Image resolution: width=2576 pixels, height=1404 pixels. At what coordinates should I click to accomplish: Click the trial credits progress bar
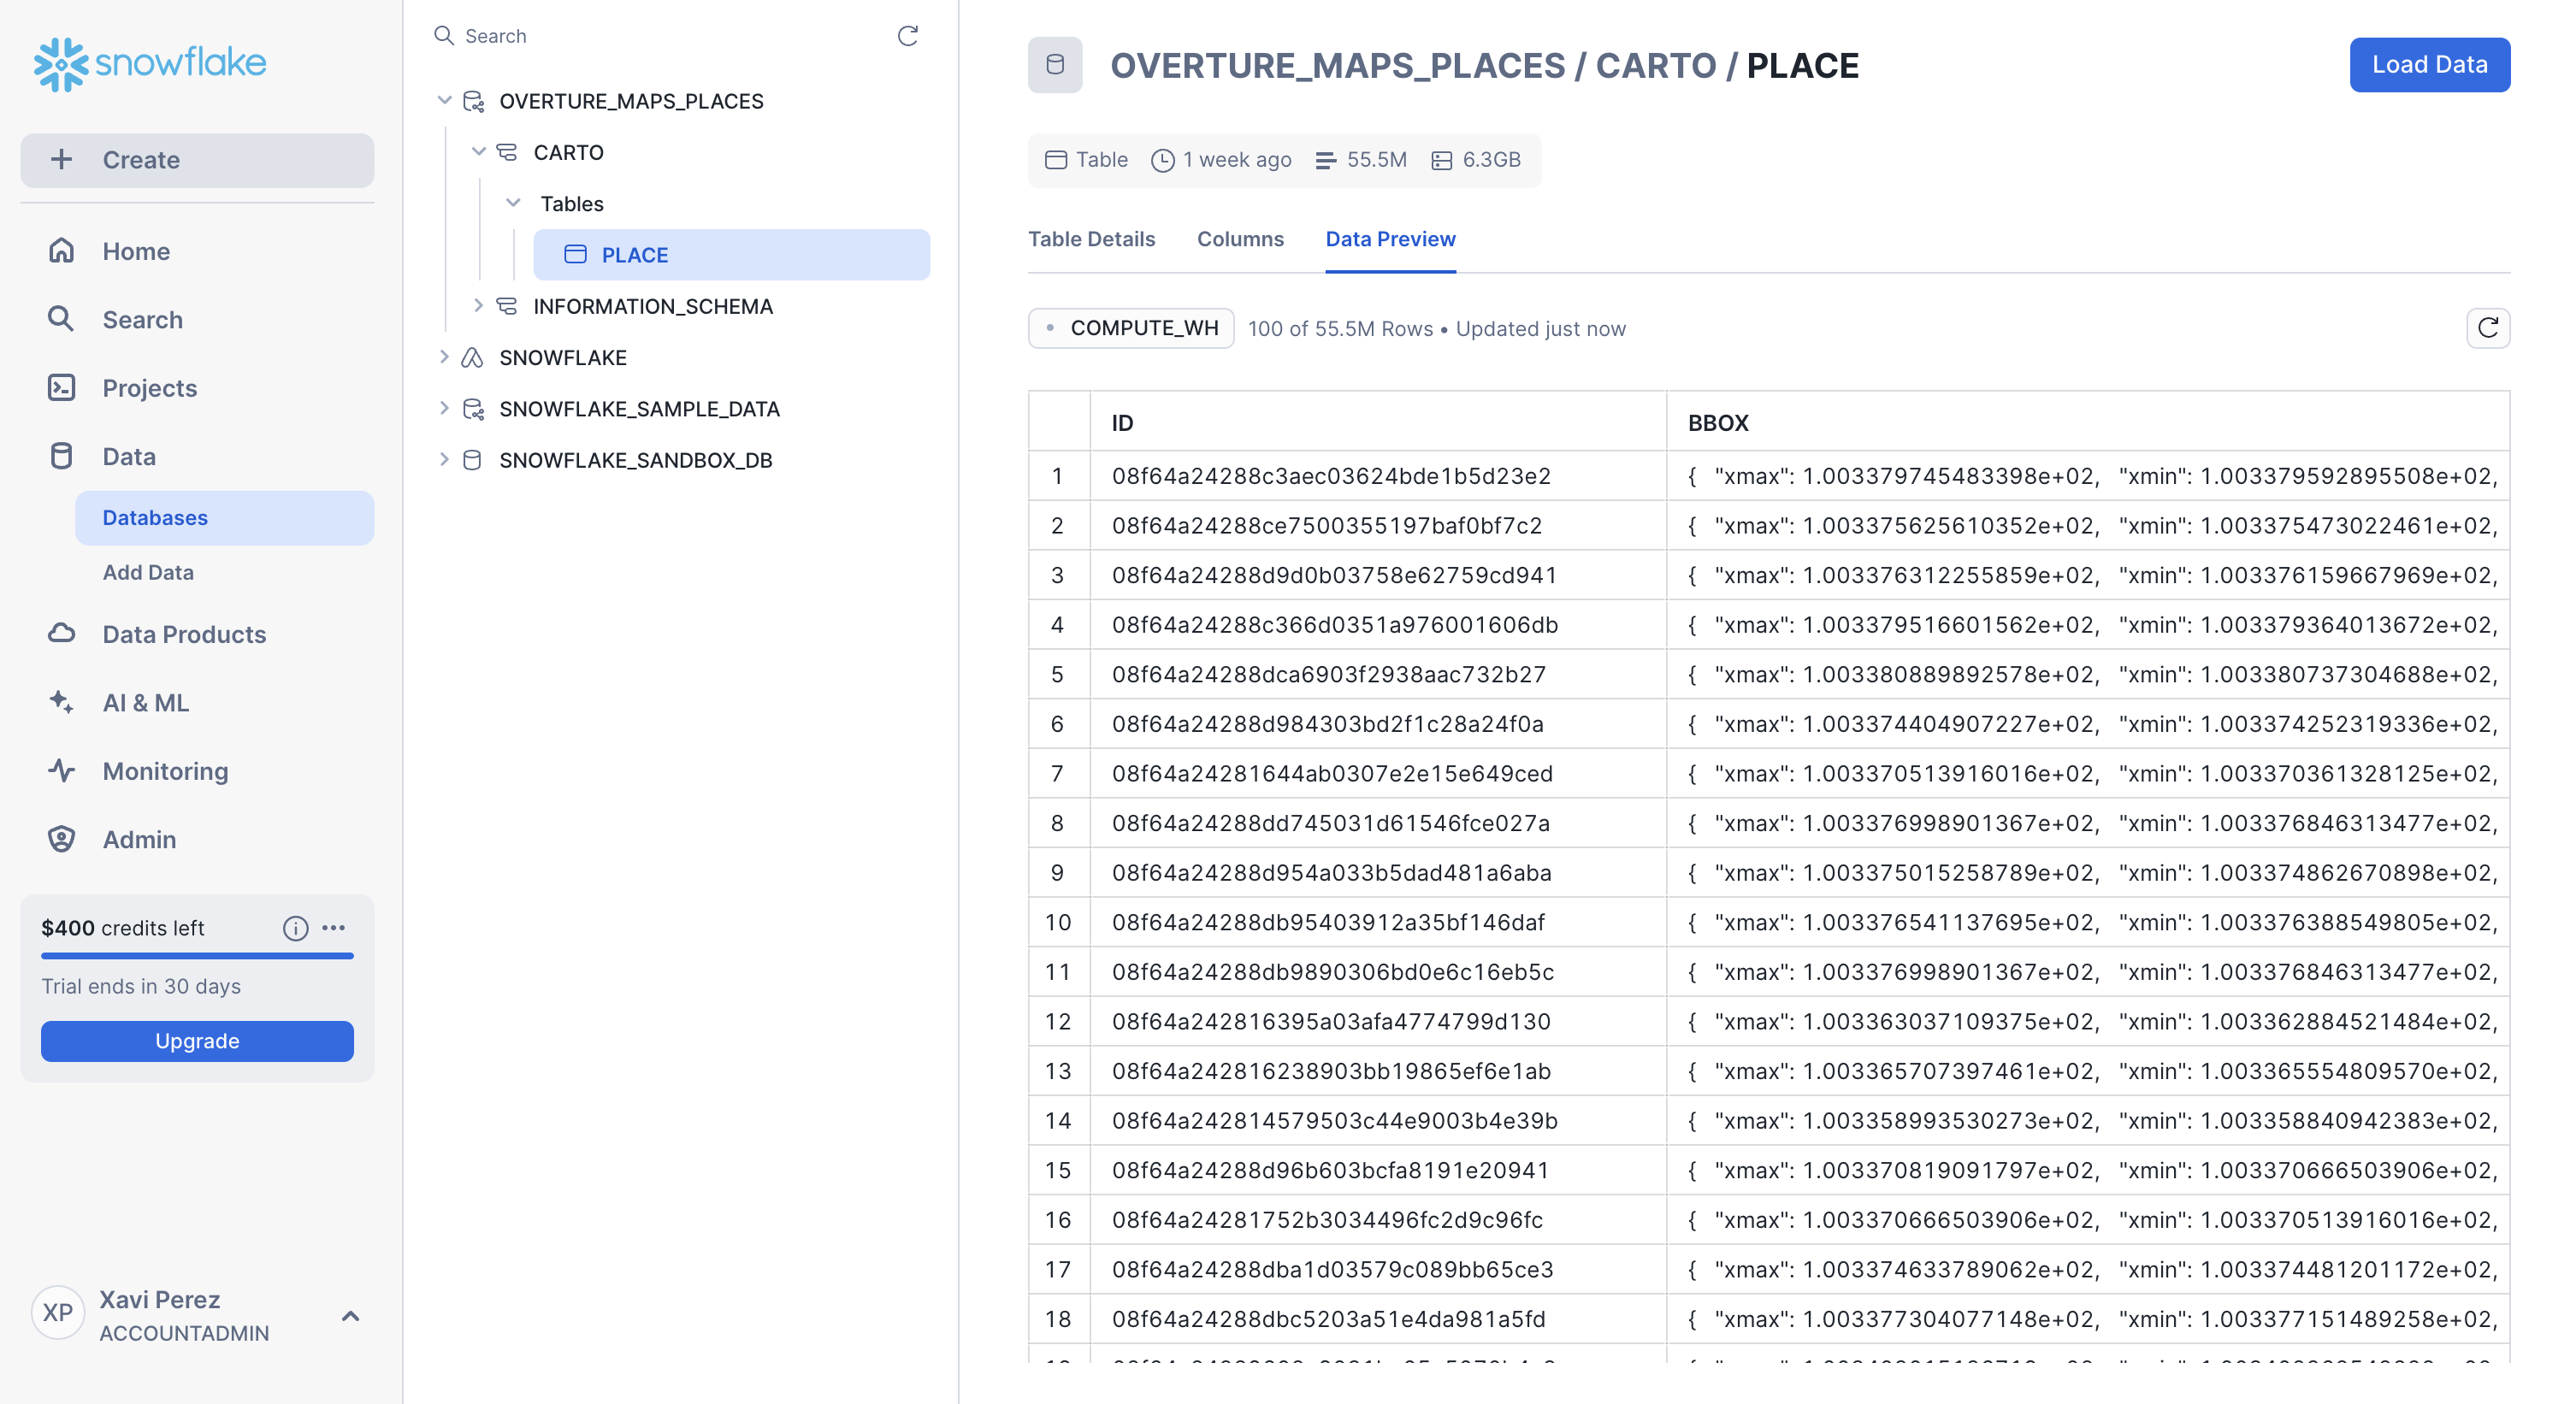197,956
